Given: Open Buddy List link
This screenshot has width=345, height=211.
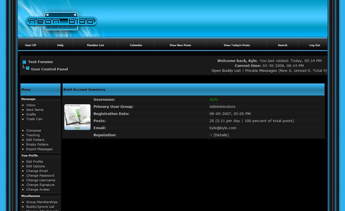Looking at the screenshot, I should 226,71.
